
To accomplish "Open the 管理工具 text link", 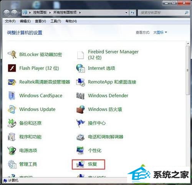I will [28, 164].
